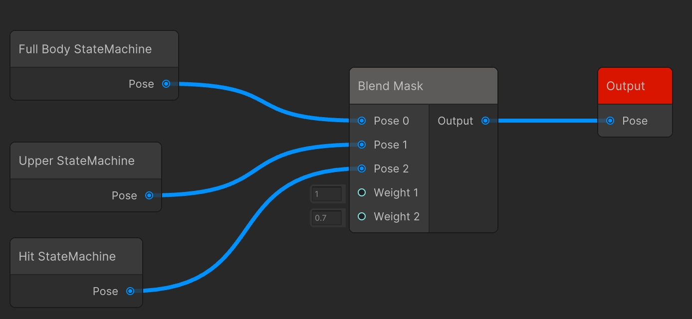This screenshot has height=319, width=692.
Task: Select the edge connecting Blend Mask to Output
Action: pyautogui.click(x=548, y=121)
